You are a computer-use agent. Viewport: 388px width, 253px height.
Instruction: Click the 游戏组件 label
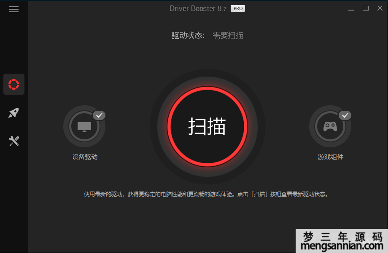tap(331, 157)
